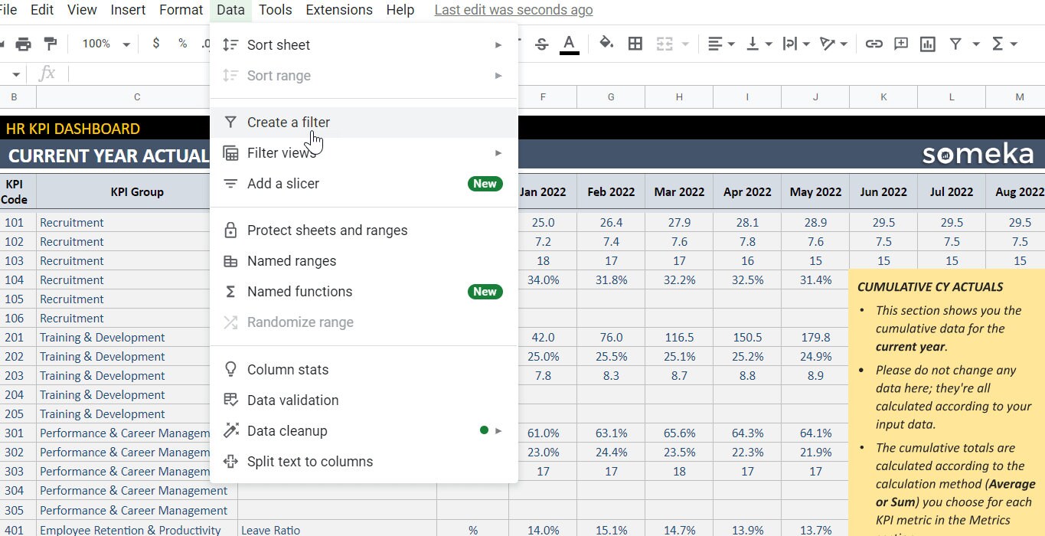Open the name box dropdown arrow

(15, 74)
